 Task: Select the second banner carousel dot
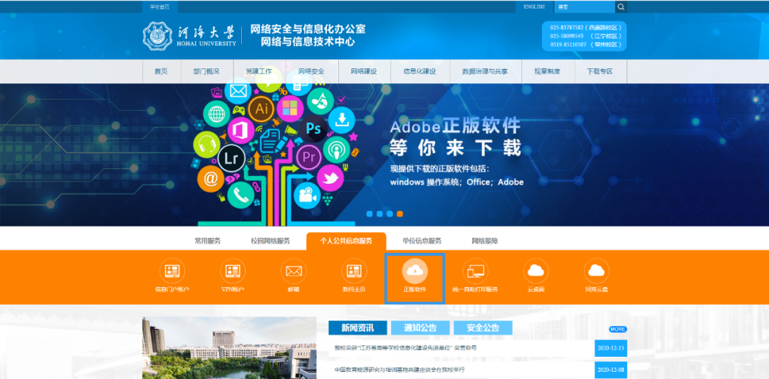[380, 214]
